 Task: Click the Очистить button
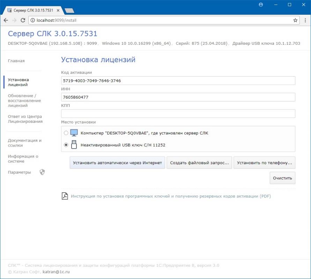tap(282, 178)
